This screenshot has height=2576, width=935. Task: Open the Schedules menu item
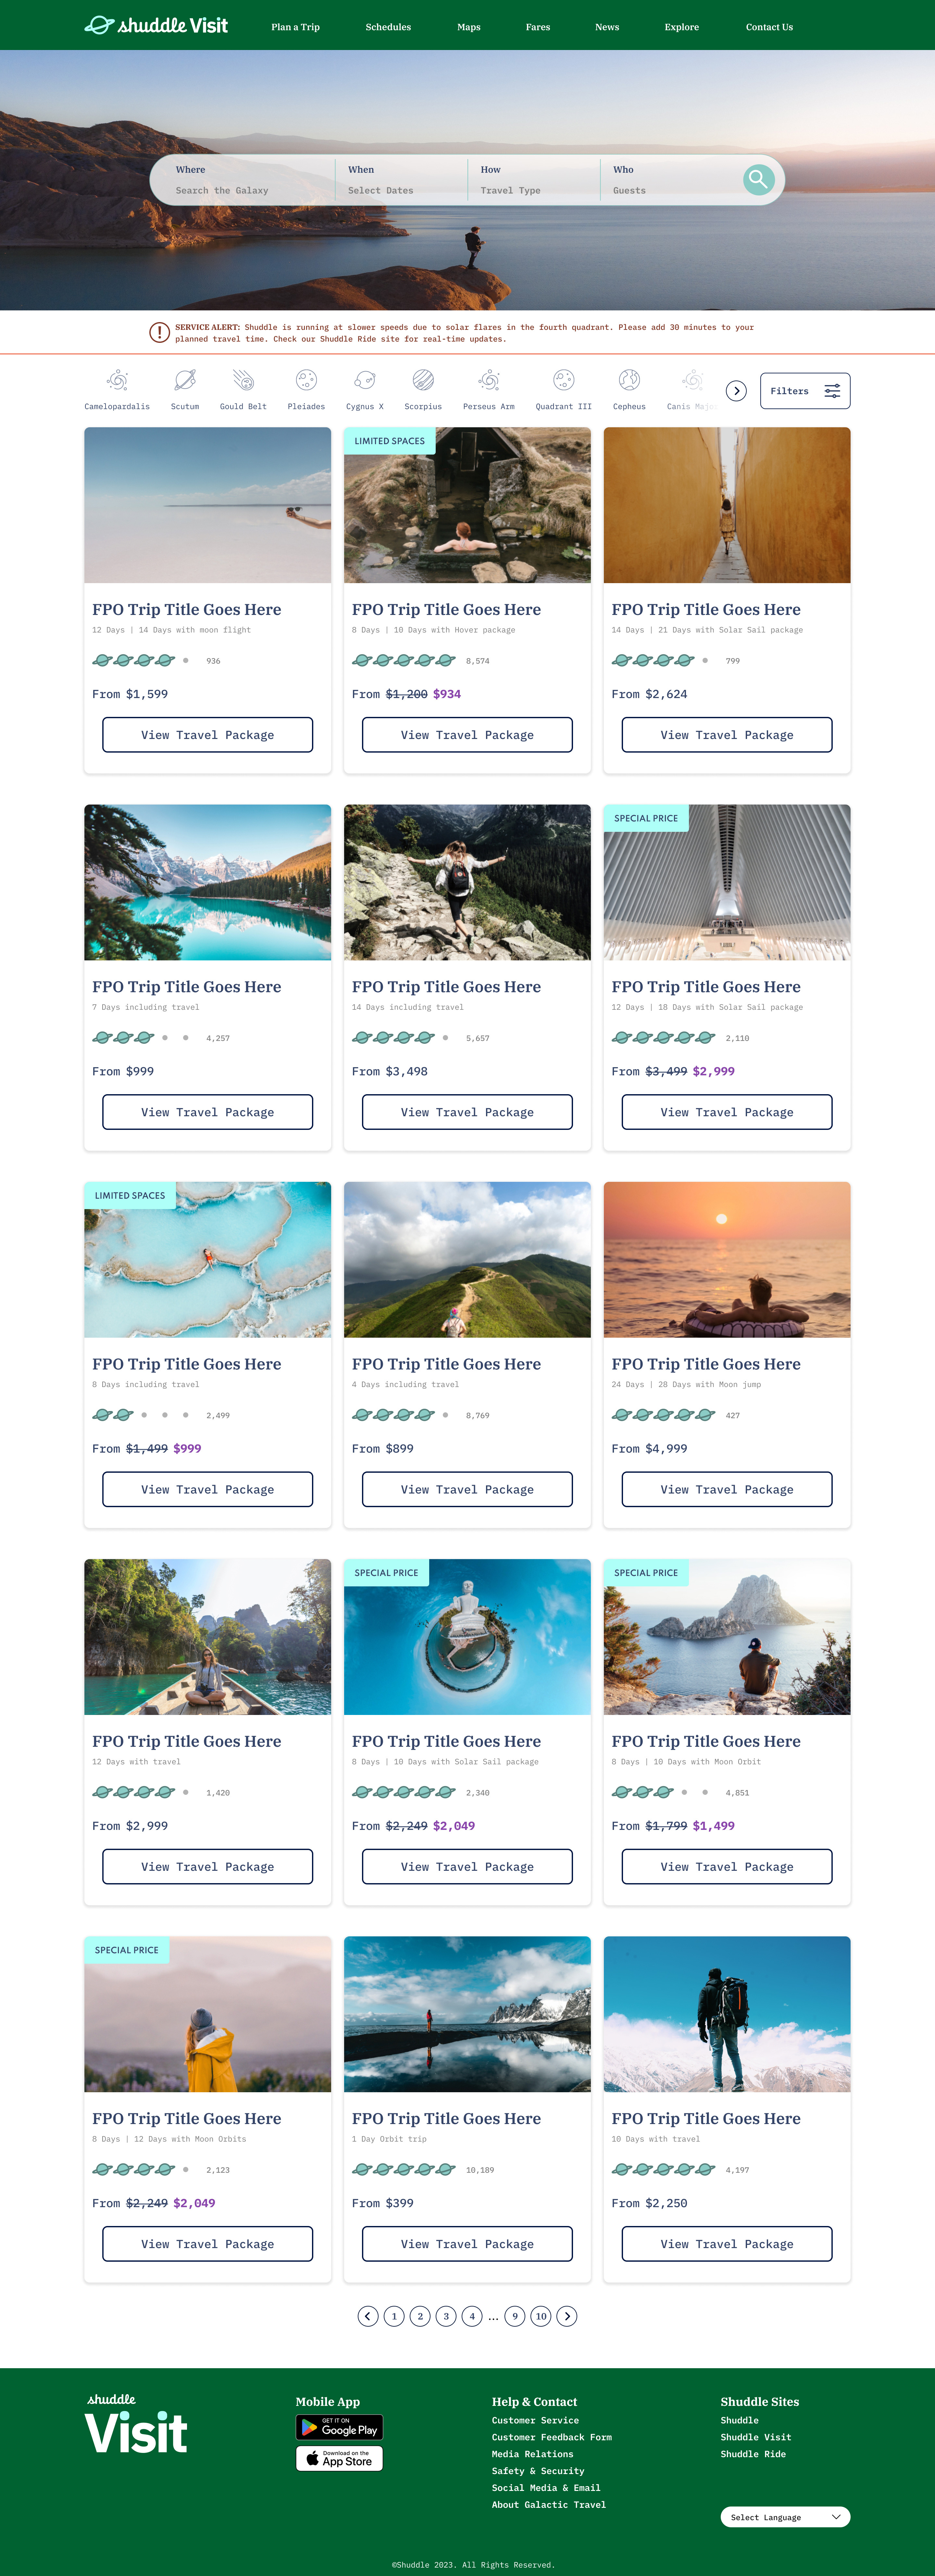coord(388,27)
